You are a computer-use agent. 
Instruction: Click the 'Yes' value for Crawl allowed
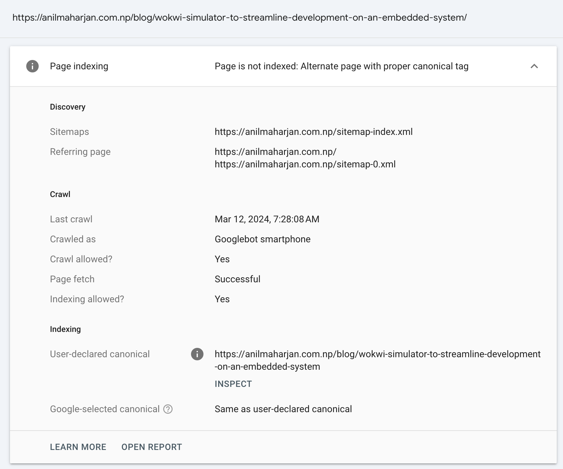222,259
